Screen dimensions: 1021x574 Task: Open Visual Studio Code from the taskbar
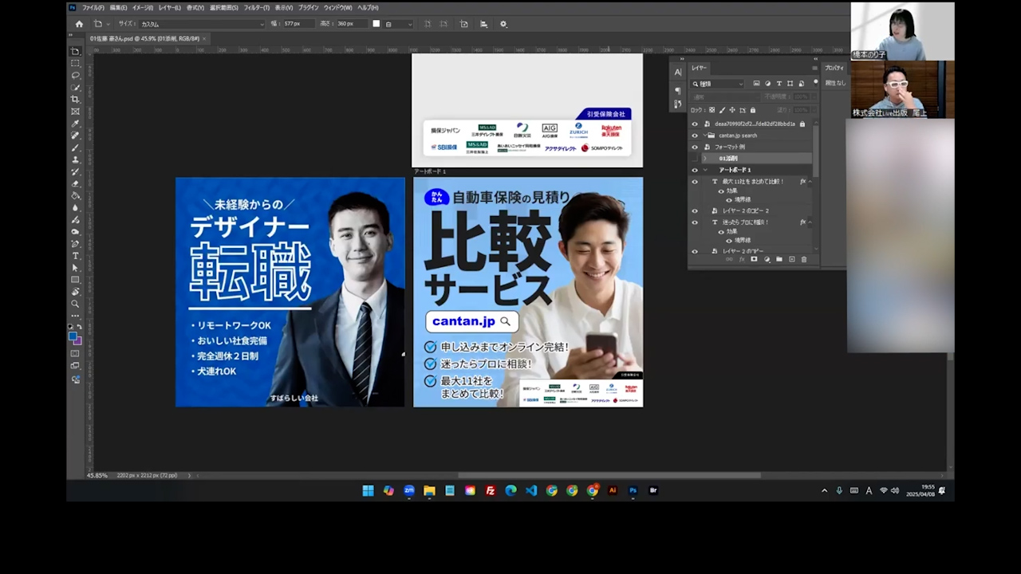point(531,490)
